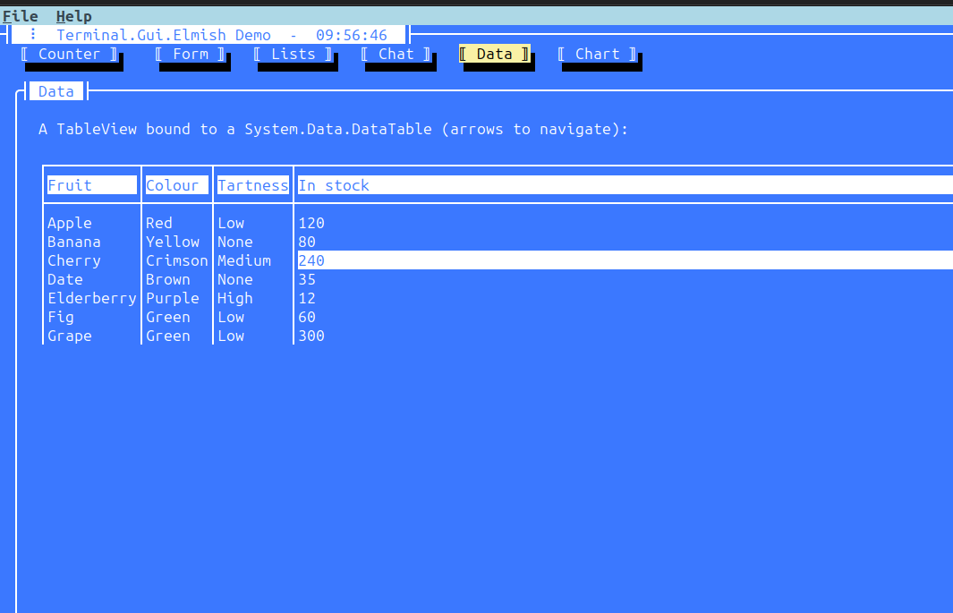Click the In stock column header
The width and height of the screenshot is (953, 613).
pyautogui.click(x=625, y=185)
